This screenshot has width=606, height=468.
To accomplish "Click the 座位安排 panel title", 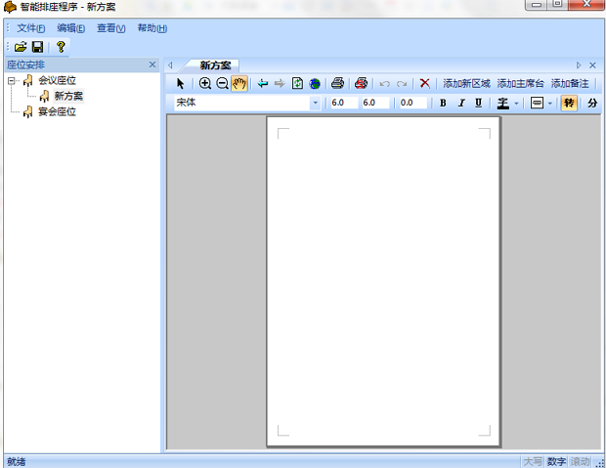I will [x=25, y=64].
